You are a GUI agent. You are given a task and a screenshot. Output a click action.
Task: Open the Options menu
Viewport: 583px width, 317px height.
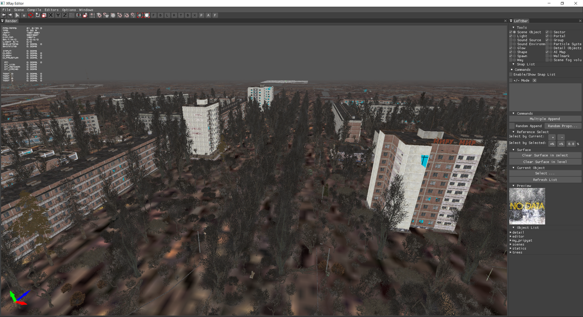coord(69,10)
